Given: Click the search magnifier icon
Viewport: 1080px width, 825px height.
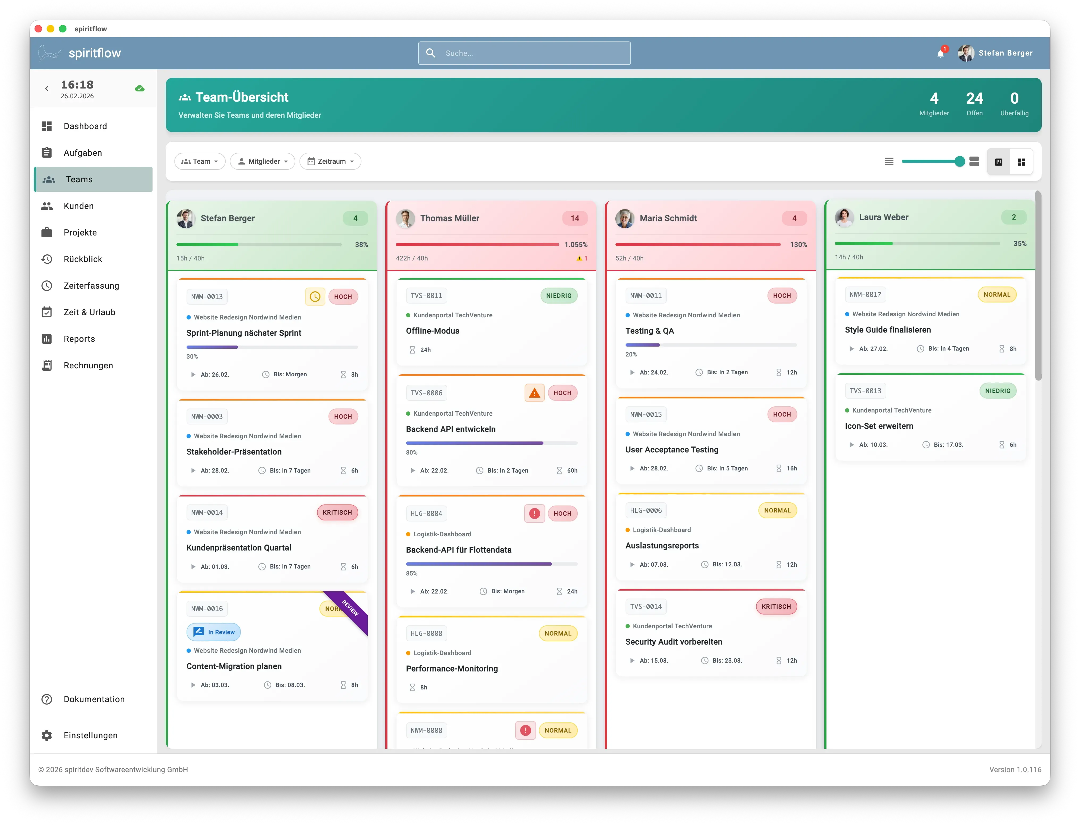Looking at the screenshot, I should 431,53.
